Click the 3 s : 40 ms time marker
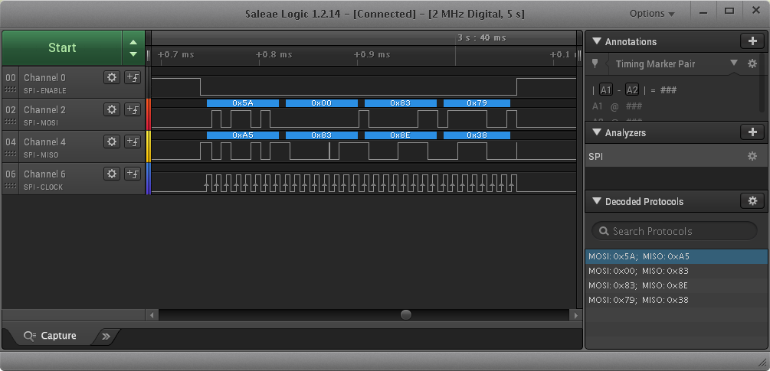770x371 pixels. [x=481, y=37]
